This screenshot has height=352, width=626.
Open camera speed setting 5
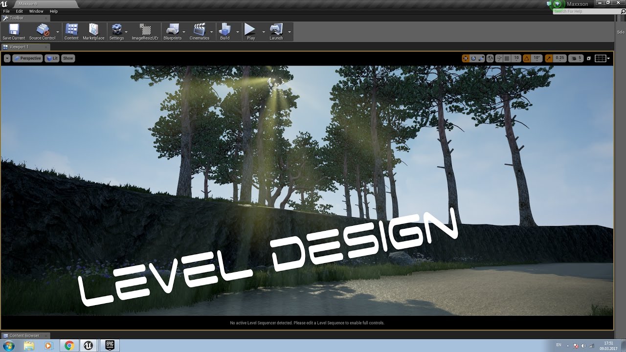pyautogui.click(x=576, y=58)
